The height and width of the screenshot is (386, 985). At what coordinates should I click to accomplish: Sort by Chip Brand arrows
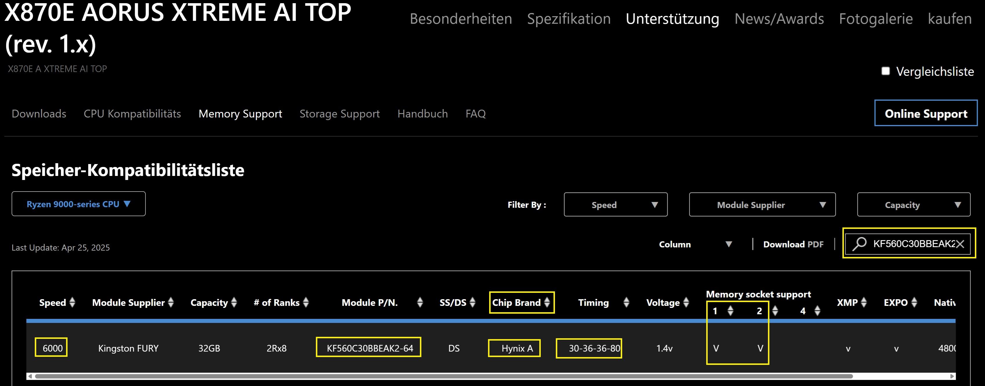point(547,302)
